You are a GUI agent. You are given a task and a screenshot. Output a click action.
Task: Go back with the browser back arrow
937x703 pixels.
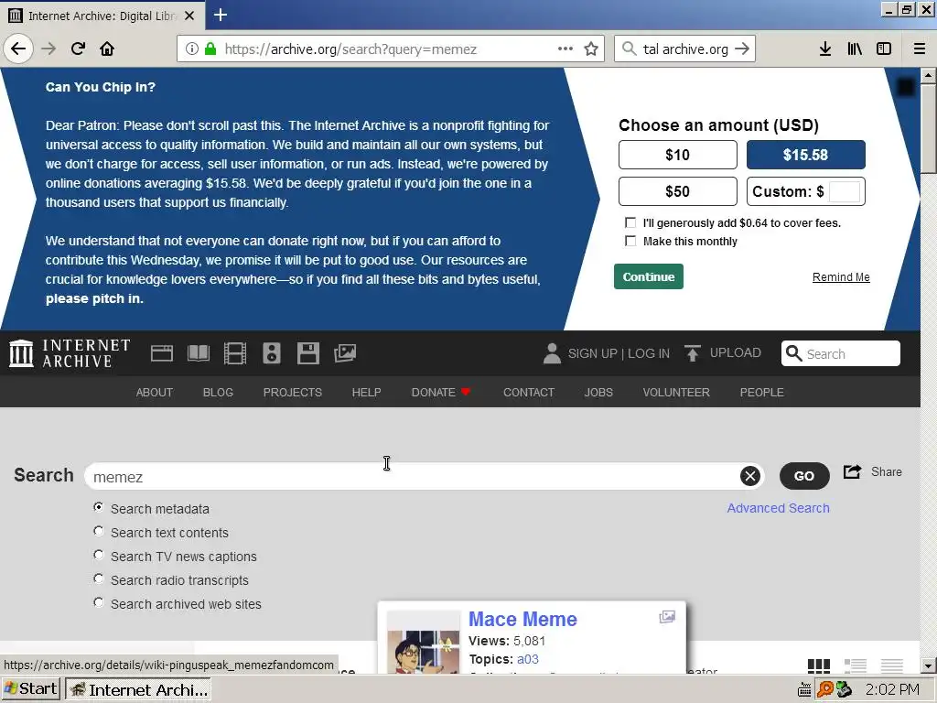(18, 49)
